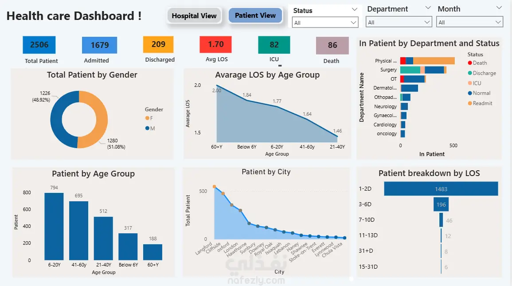Select the 1-2D bar showing 1483

(441, 189)
